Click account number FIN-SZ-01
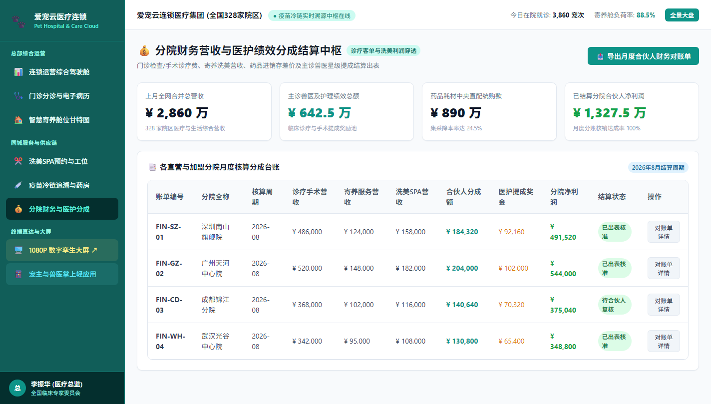Screen dimensions: 711x404 tap(168, 232)
